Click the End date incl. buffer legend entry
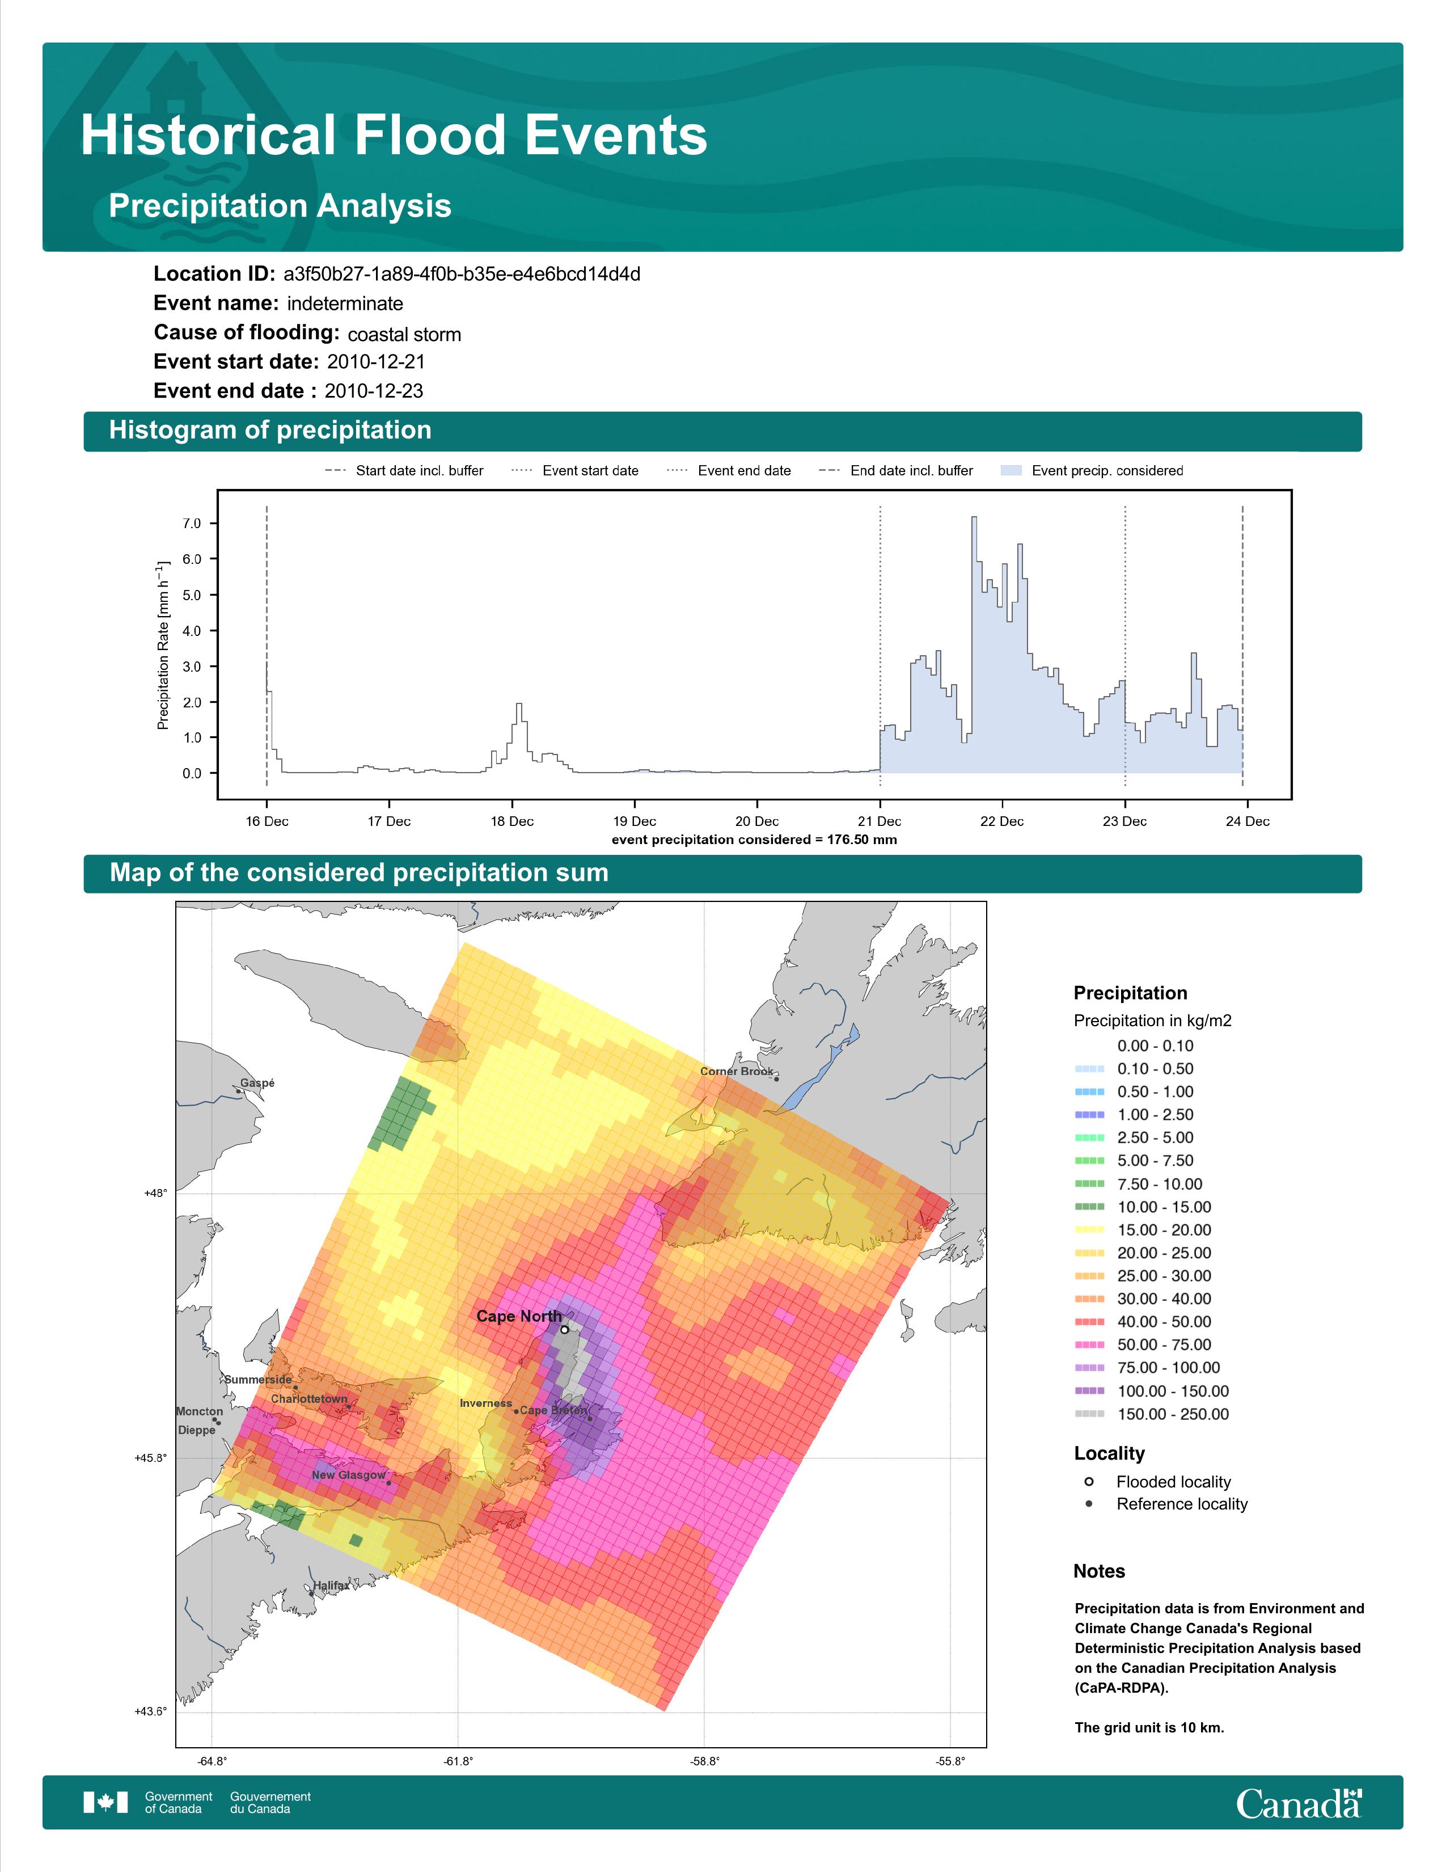 [896, 471]
